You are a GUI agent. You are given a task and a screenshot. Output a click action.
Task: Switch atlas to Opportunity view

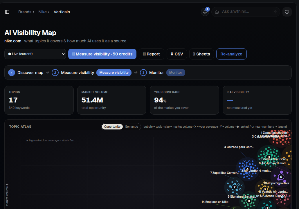(112, 127)
